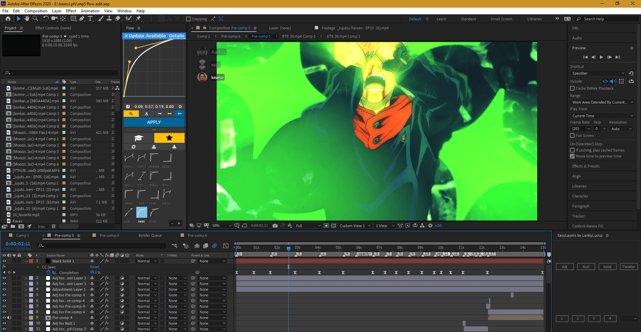Select the Rotation tool
The image size is (641, 332).
pos(46,19)
